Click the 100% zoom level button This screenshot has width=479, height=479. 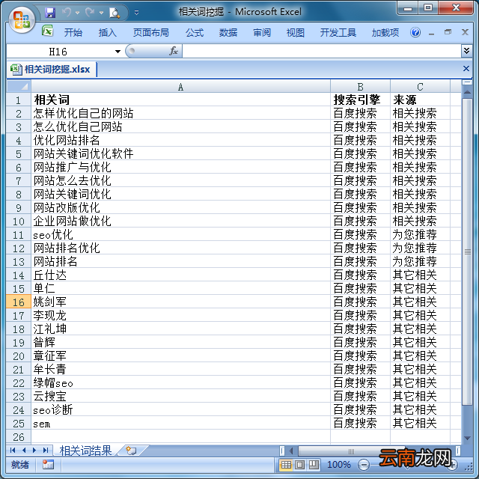pyautogui.click(x=339, y=465)
